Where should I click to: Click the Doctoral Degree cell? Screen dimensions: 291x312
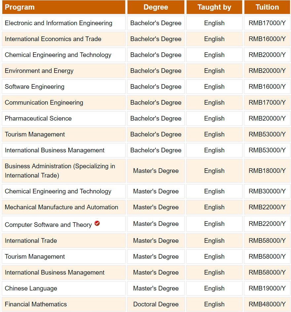pos(156,304)
